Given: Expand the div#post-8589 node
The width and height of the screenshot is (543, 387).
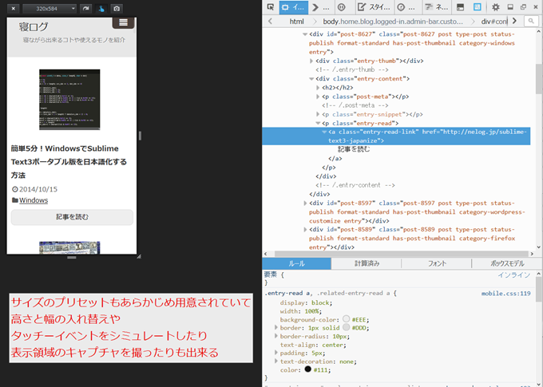Looking at the screenshot, I should coord(305,230).
